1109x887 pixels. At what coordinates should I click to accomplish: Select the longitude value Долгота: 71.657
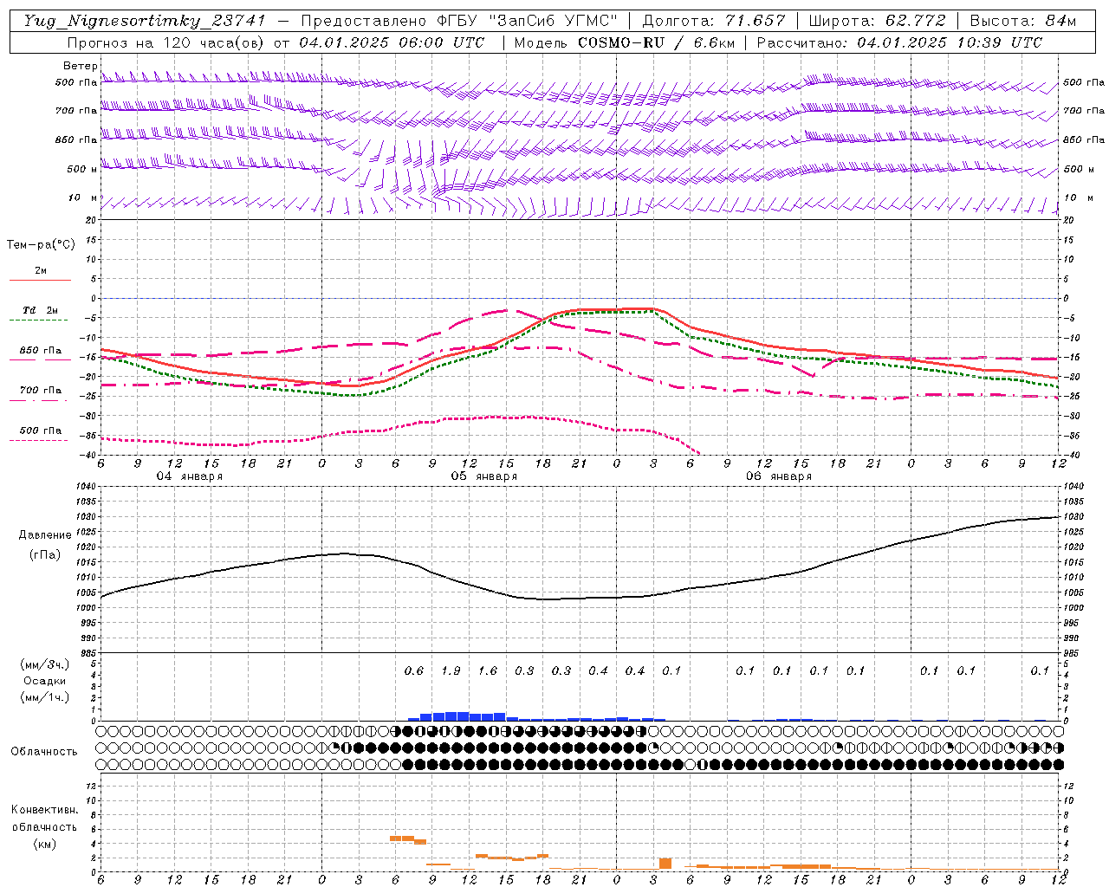715,21
